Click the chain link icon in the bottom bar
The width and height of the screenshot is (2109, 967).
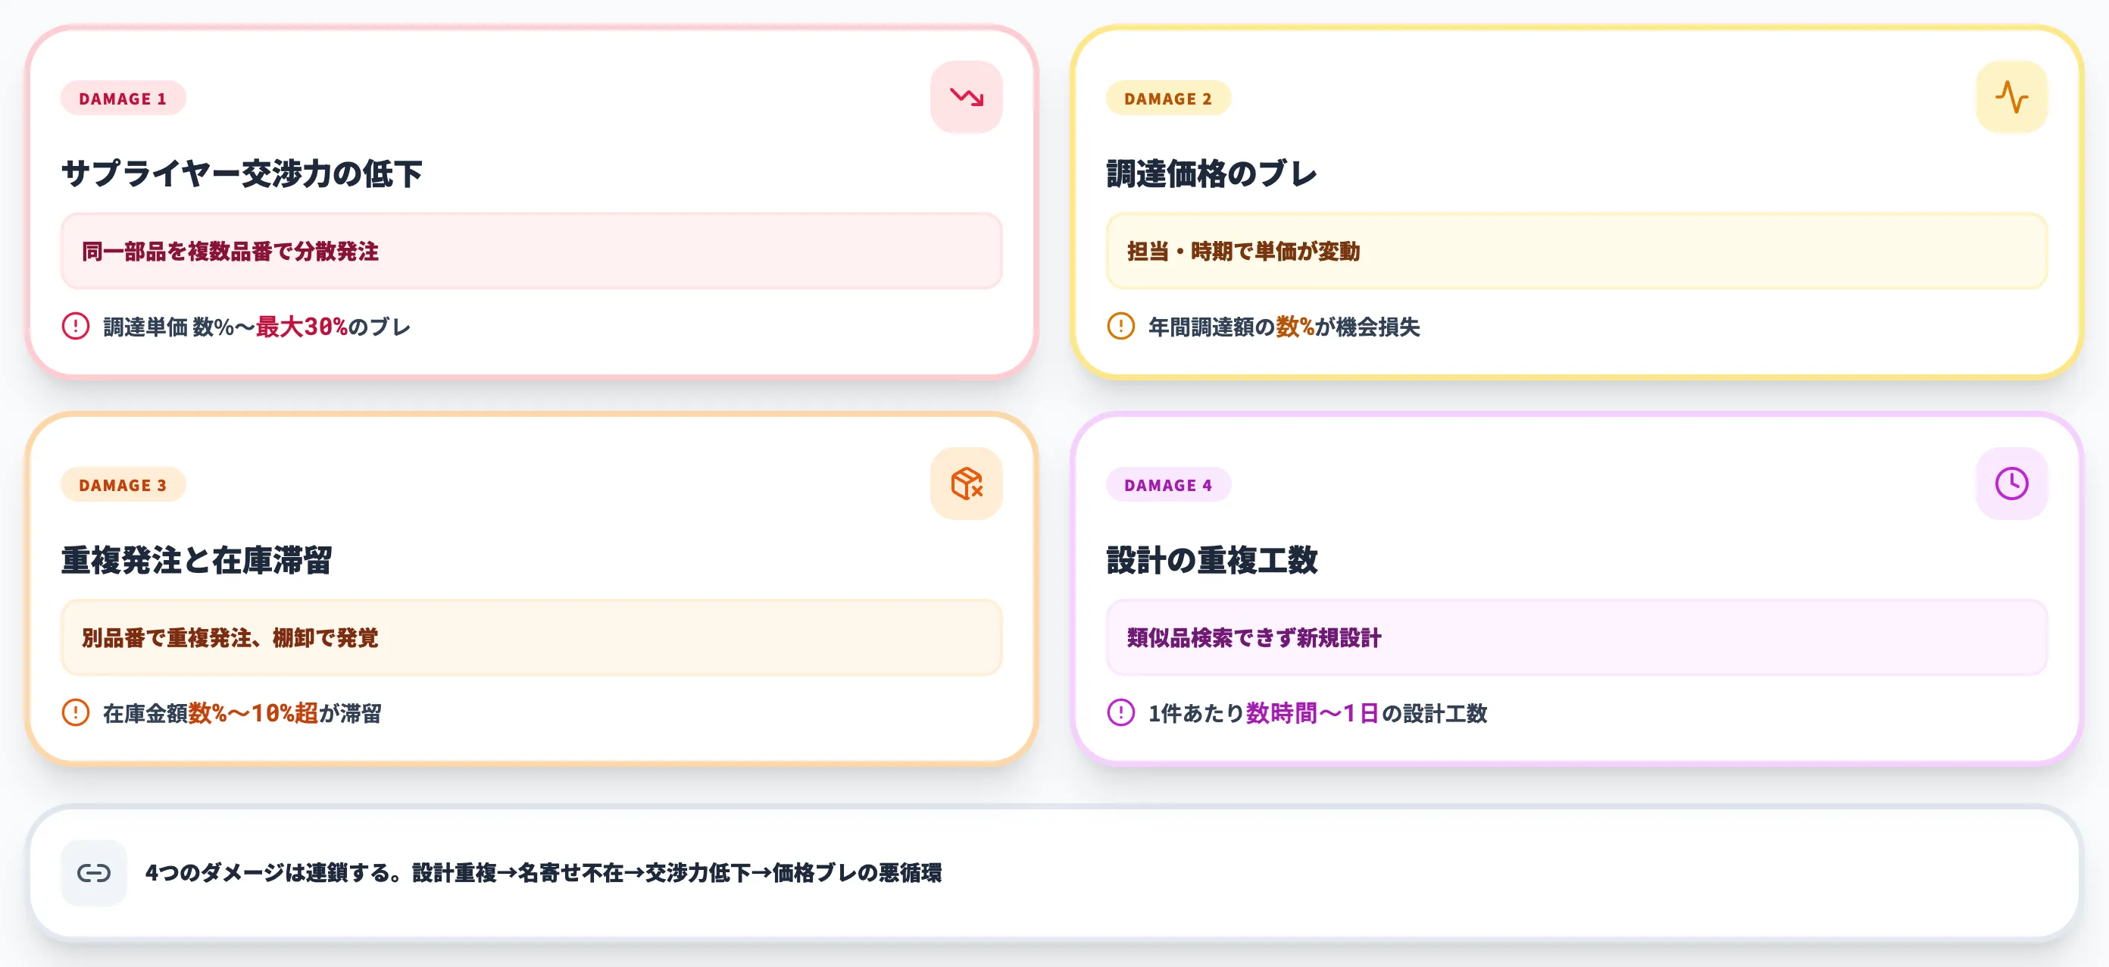click(x=94, y=873)
